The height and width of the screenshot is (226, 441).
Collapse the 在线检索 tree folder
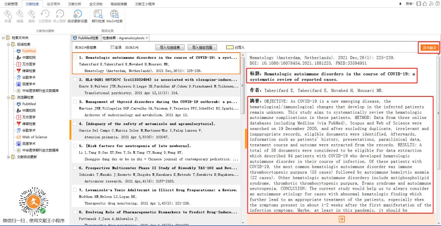pos(8,44)
